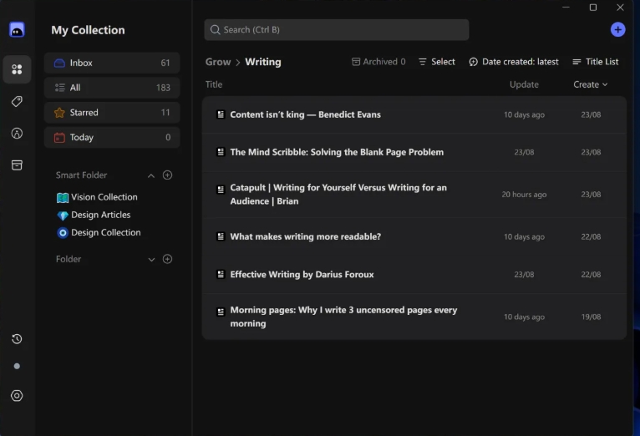Image resolution: width=640 pixels, height=436 pixels.
Task: Show All items
Action: [x=112, y=88]
